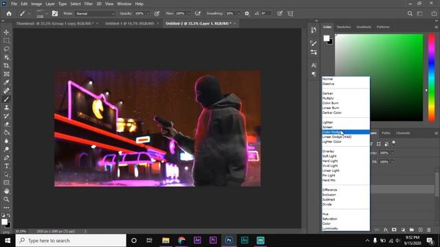The image size is (440, 247).
Task: Open the brush settings panel icon
Action: tap(55, 14)
